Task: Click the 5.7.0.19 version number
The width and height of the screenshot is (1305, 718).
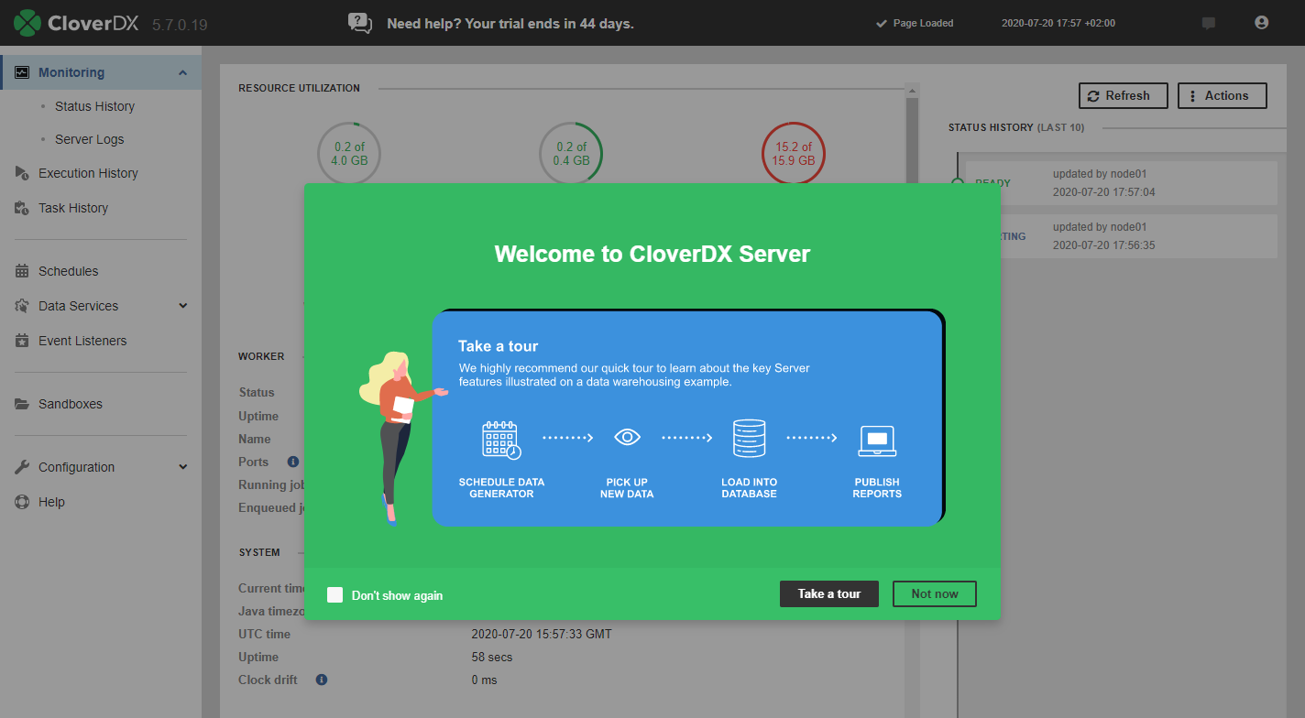Action: click(180, 25)
